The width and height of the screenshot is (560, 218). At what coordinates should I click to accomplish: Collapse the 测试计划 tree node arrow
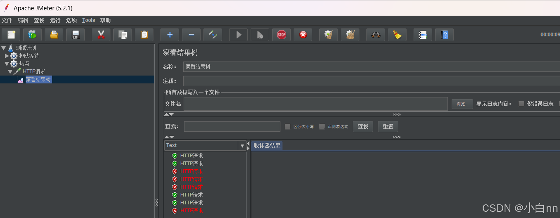point(4,48)
